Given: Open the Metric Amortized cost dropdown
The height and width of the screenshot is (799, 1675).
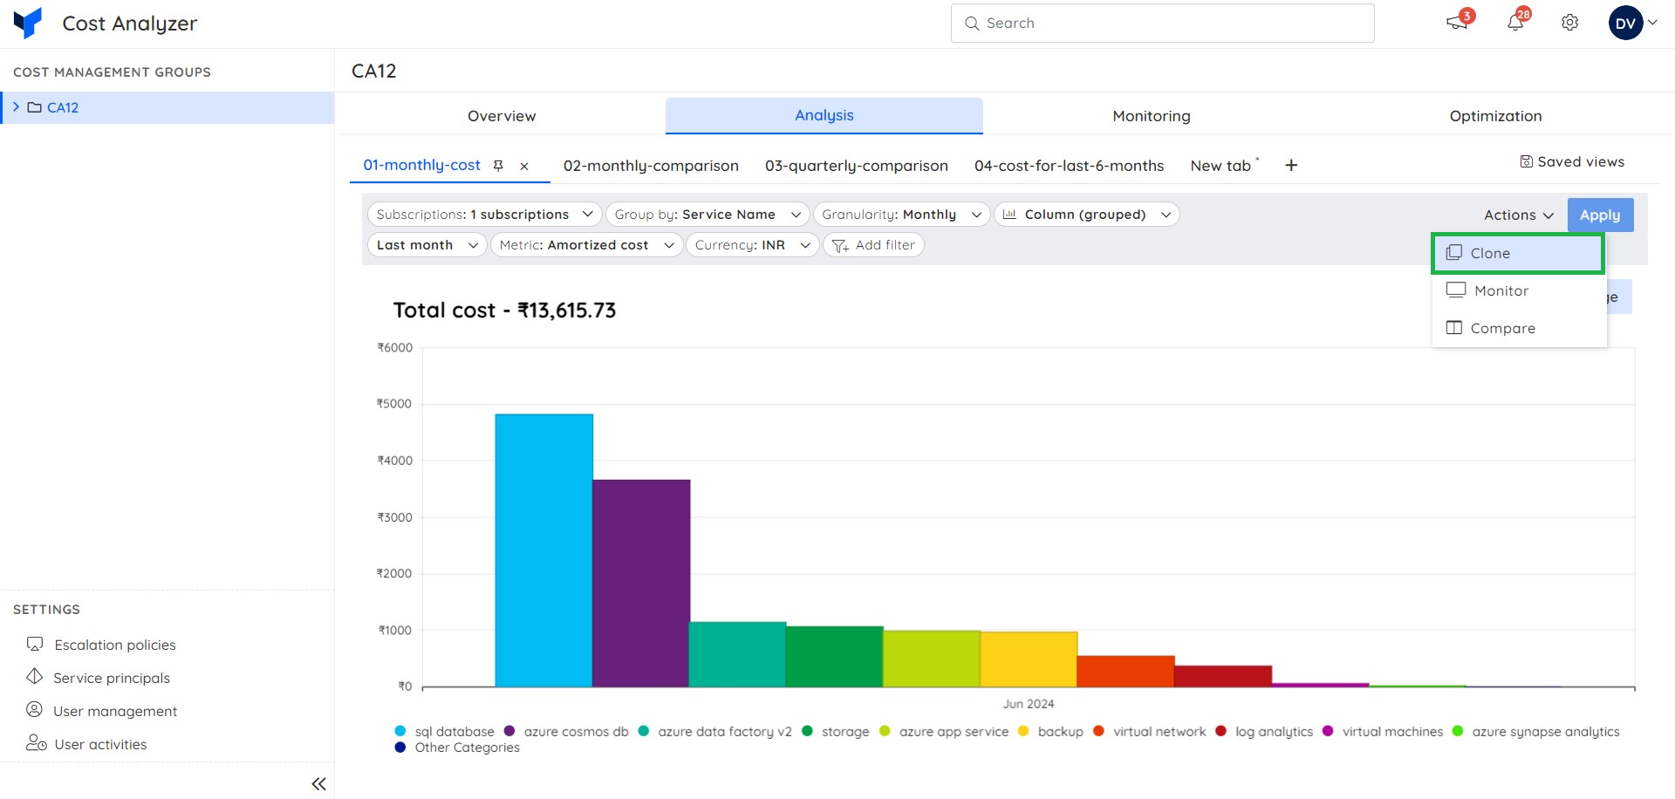Looking at the screenshot, I should tap(586, 245).
